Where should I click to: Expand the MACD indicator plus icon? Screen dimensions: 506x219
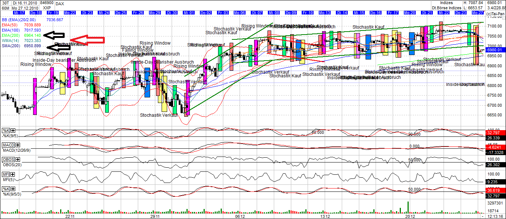(17, 145)
